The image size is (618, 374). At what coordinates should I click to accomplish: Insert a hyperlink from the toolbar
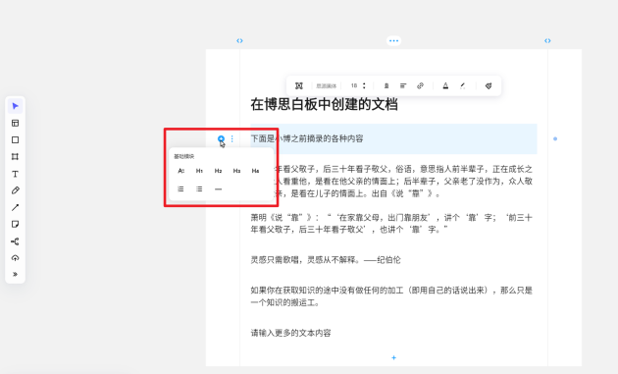pyautogui.click(x=421, y=85)
